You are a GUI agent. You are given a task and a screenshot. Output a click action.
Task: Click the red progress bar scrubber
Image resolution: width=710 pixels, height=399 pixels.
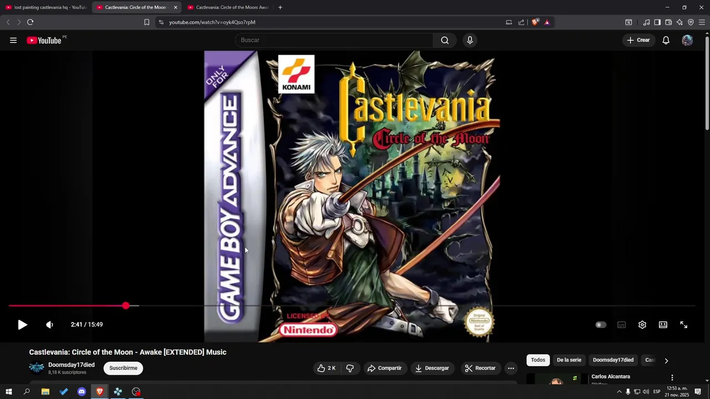click(x=126, y=305)
